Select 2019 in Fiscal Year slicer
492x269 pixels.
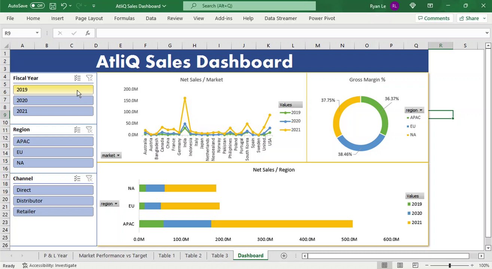(53, 90)
